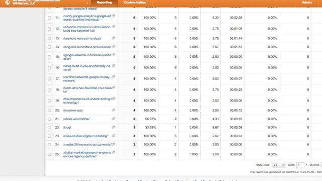Check the box for row 17
Viewport: 322px width, 181px height.
click(x=49, y=78)
